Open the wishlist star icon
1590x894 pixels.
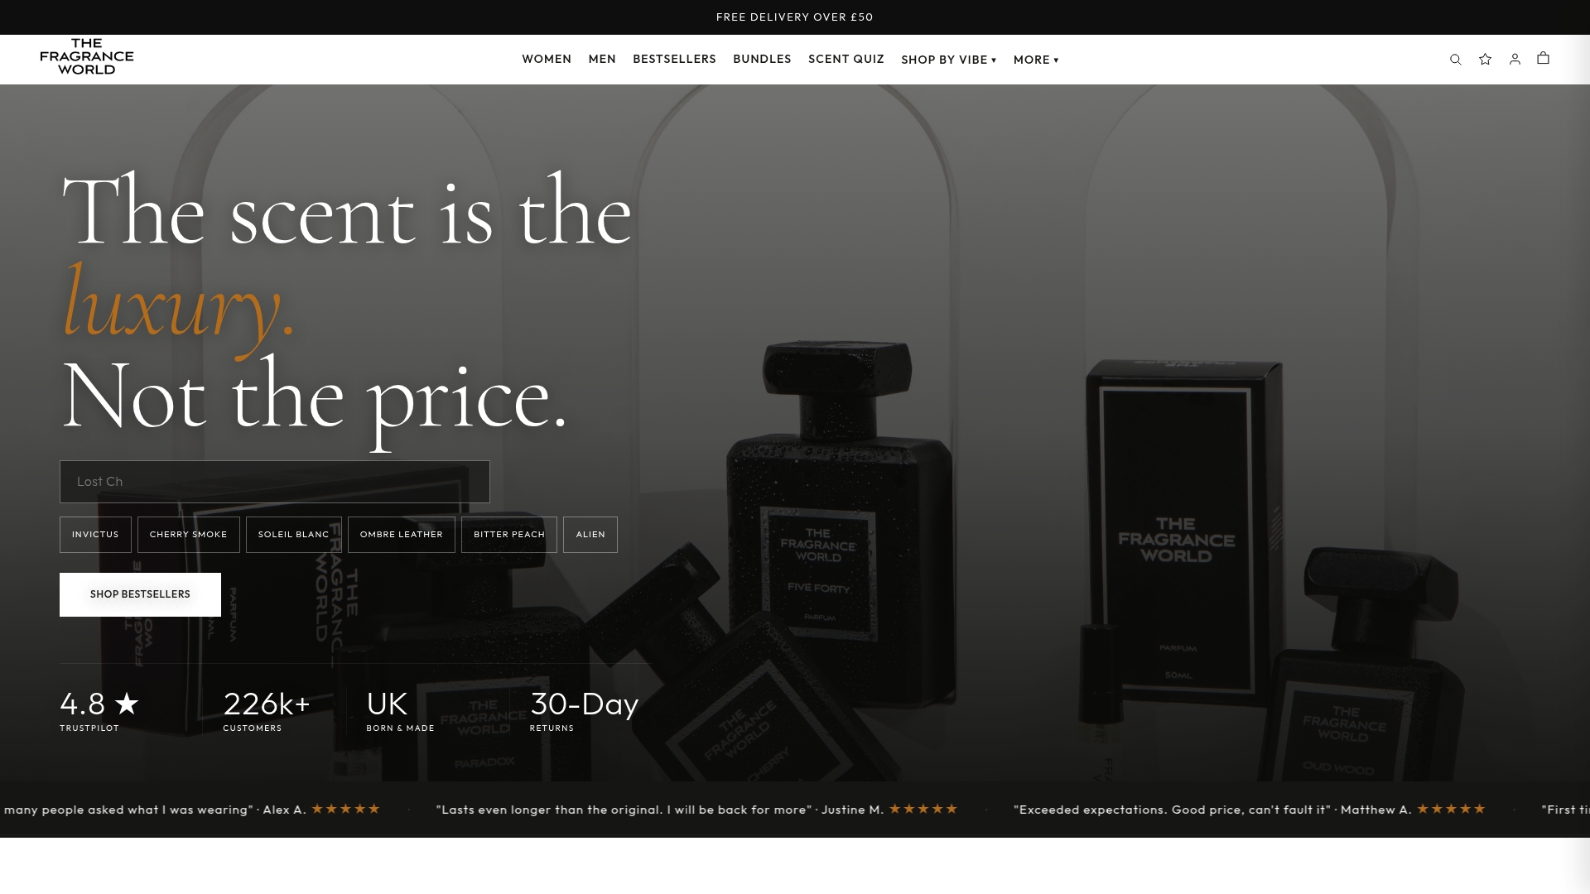pyautogui.click(x=1485, y=59)
